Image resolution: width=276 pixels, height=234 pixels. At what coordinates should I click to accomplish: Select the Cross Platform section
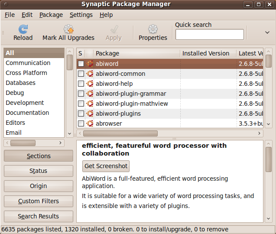coord(34,73)
